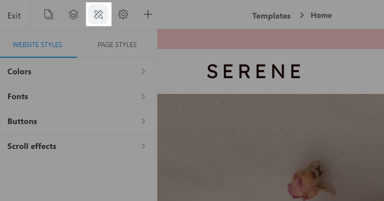The height and width of the screenshot is (201, 384).
Task: Select Home in the breadcrumb
Action: (x=321, y=16)
